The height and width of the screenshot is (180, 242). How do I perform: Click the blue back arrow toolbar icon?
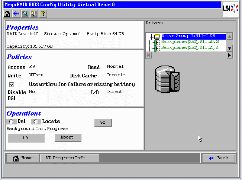(x=16, y=14)
